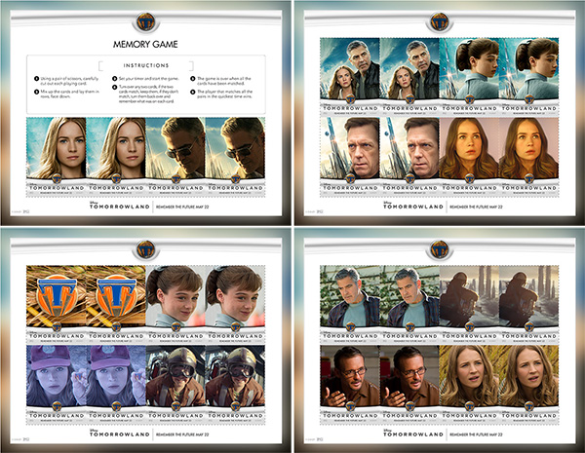
Task: Select left smiling ponytail girl card
Action: (175, 304)
